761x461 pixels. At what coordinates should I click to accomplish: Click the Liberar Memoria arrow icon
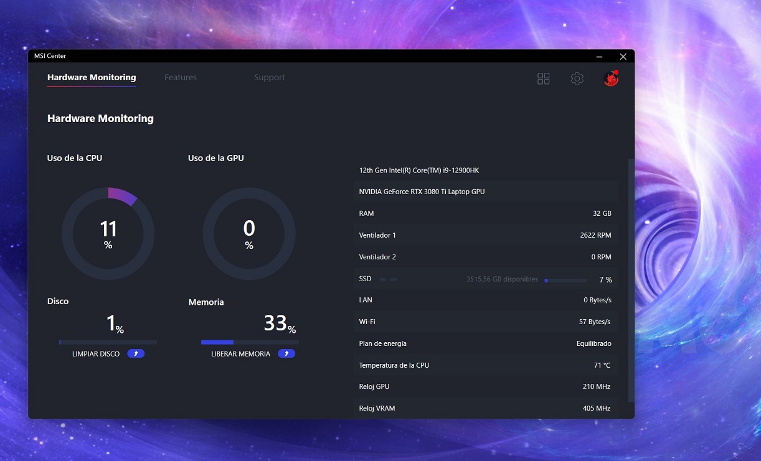(286, 353)
